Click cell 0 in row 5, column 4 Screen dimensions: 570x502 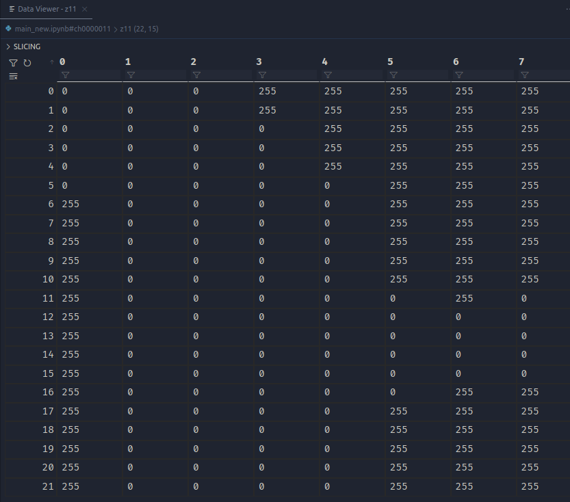[x=327, y=185]
